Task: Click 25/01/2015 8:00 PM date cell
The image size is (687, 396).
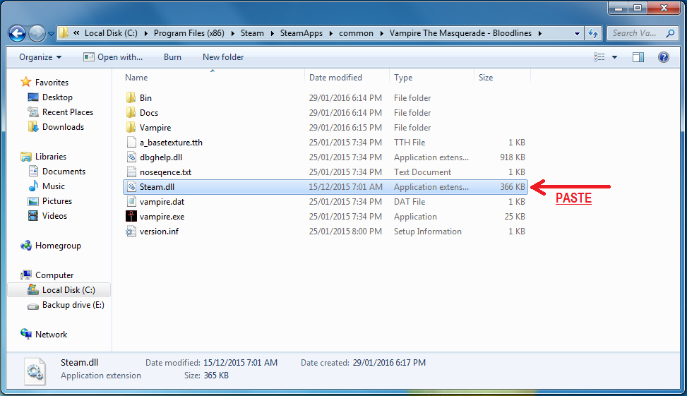Action: coord(345,232)
